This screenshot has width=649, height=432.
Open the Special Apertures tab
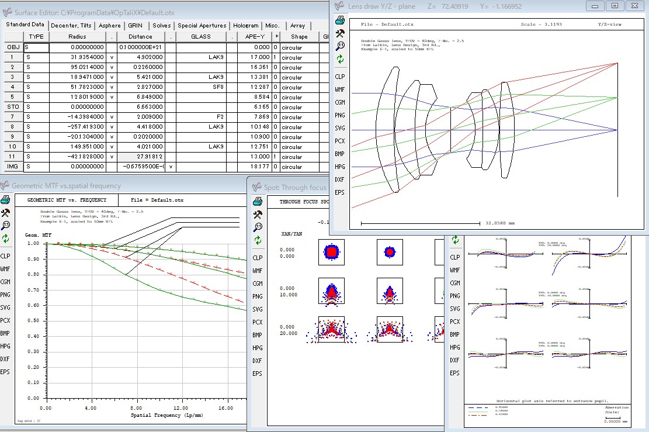pos(202,26)
